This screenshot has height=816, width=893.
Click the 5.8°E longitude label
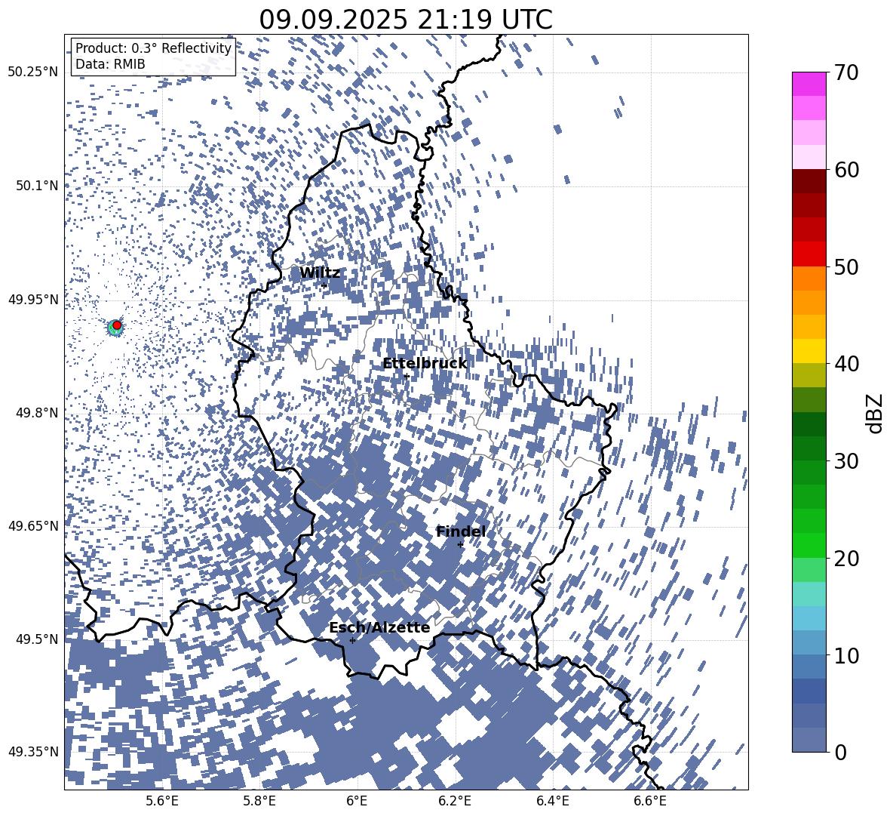259,801
